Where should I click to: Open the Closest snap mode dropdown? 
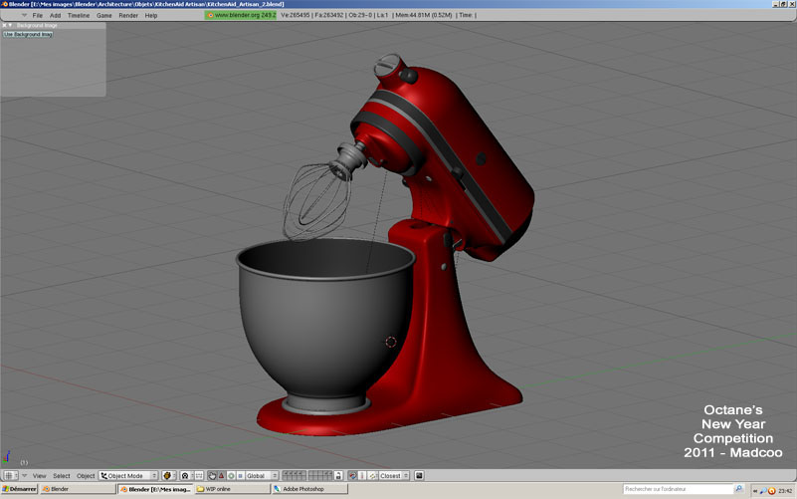pos(394,476)
